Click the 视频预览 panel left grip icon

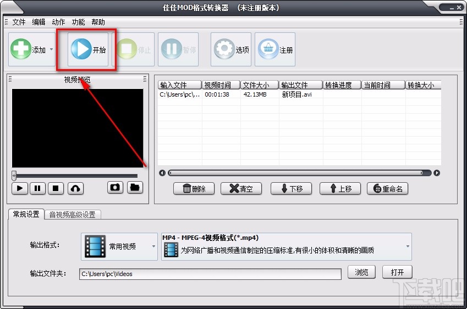pyautogui.click(x=10, y=78)
